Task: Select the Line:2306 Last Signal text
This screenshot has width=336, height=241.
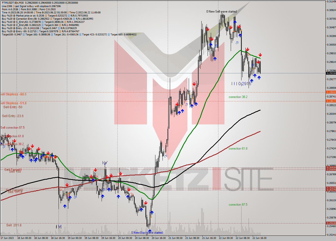Action: tap(31, 6)
